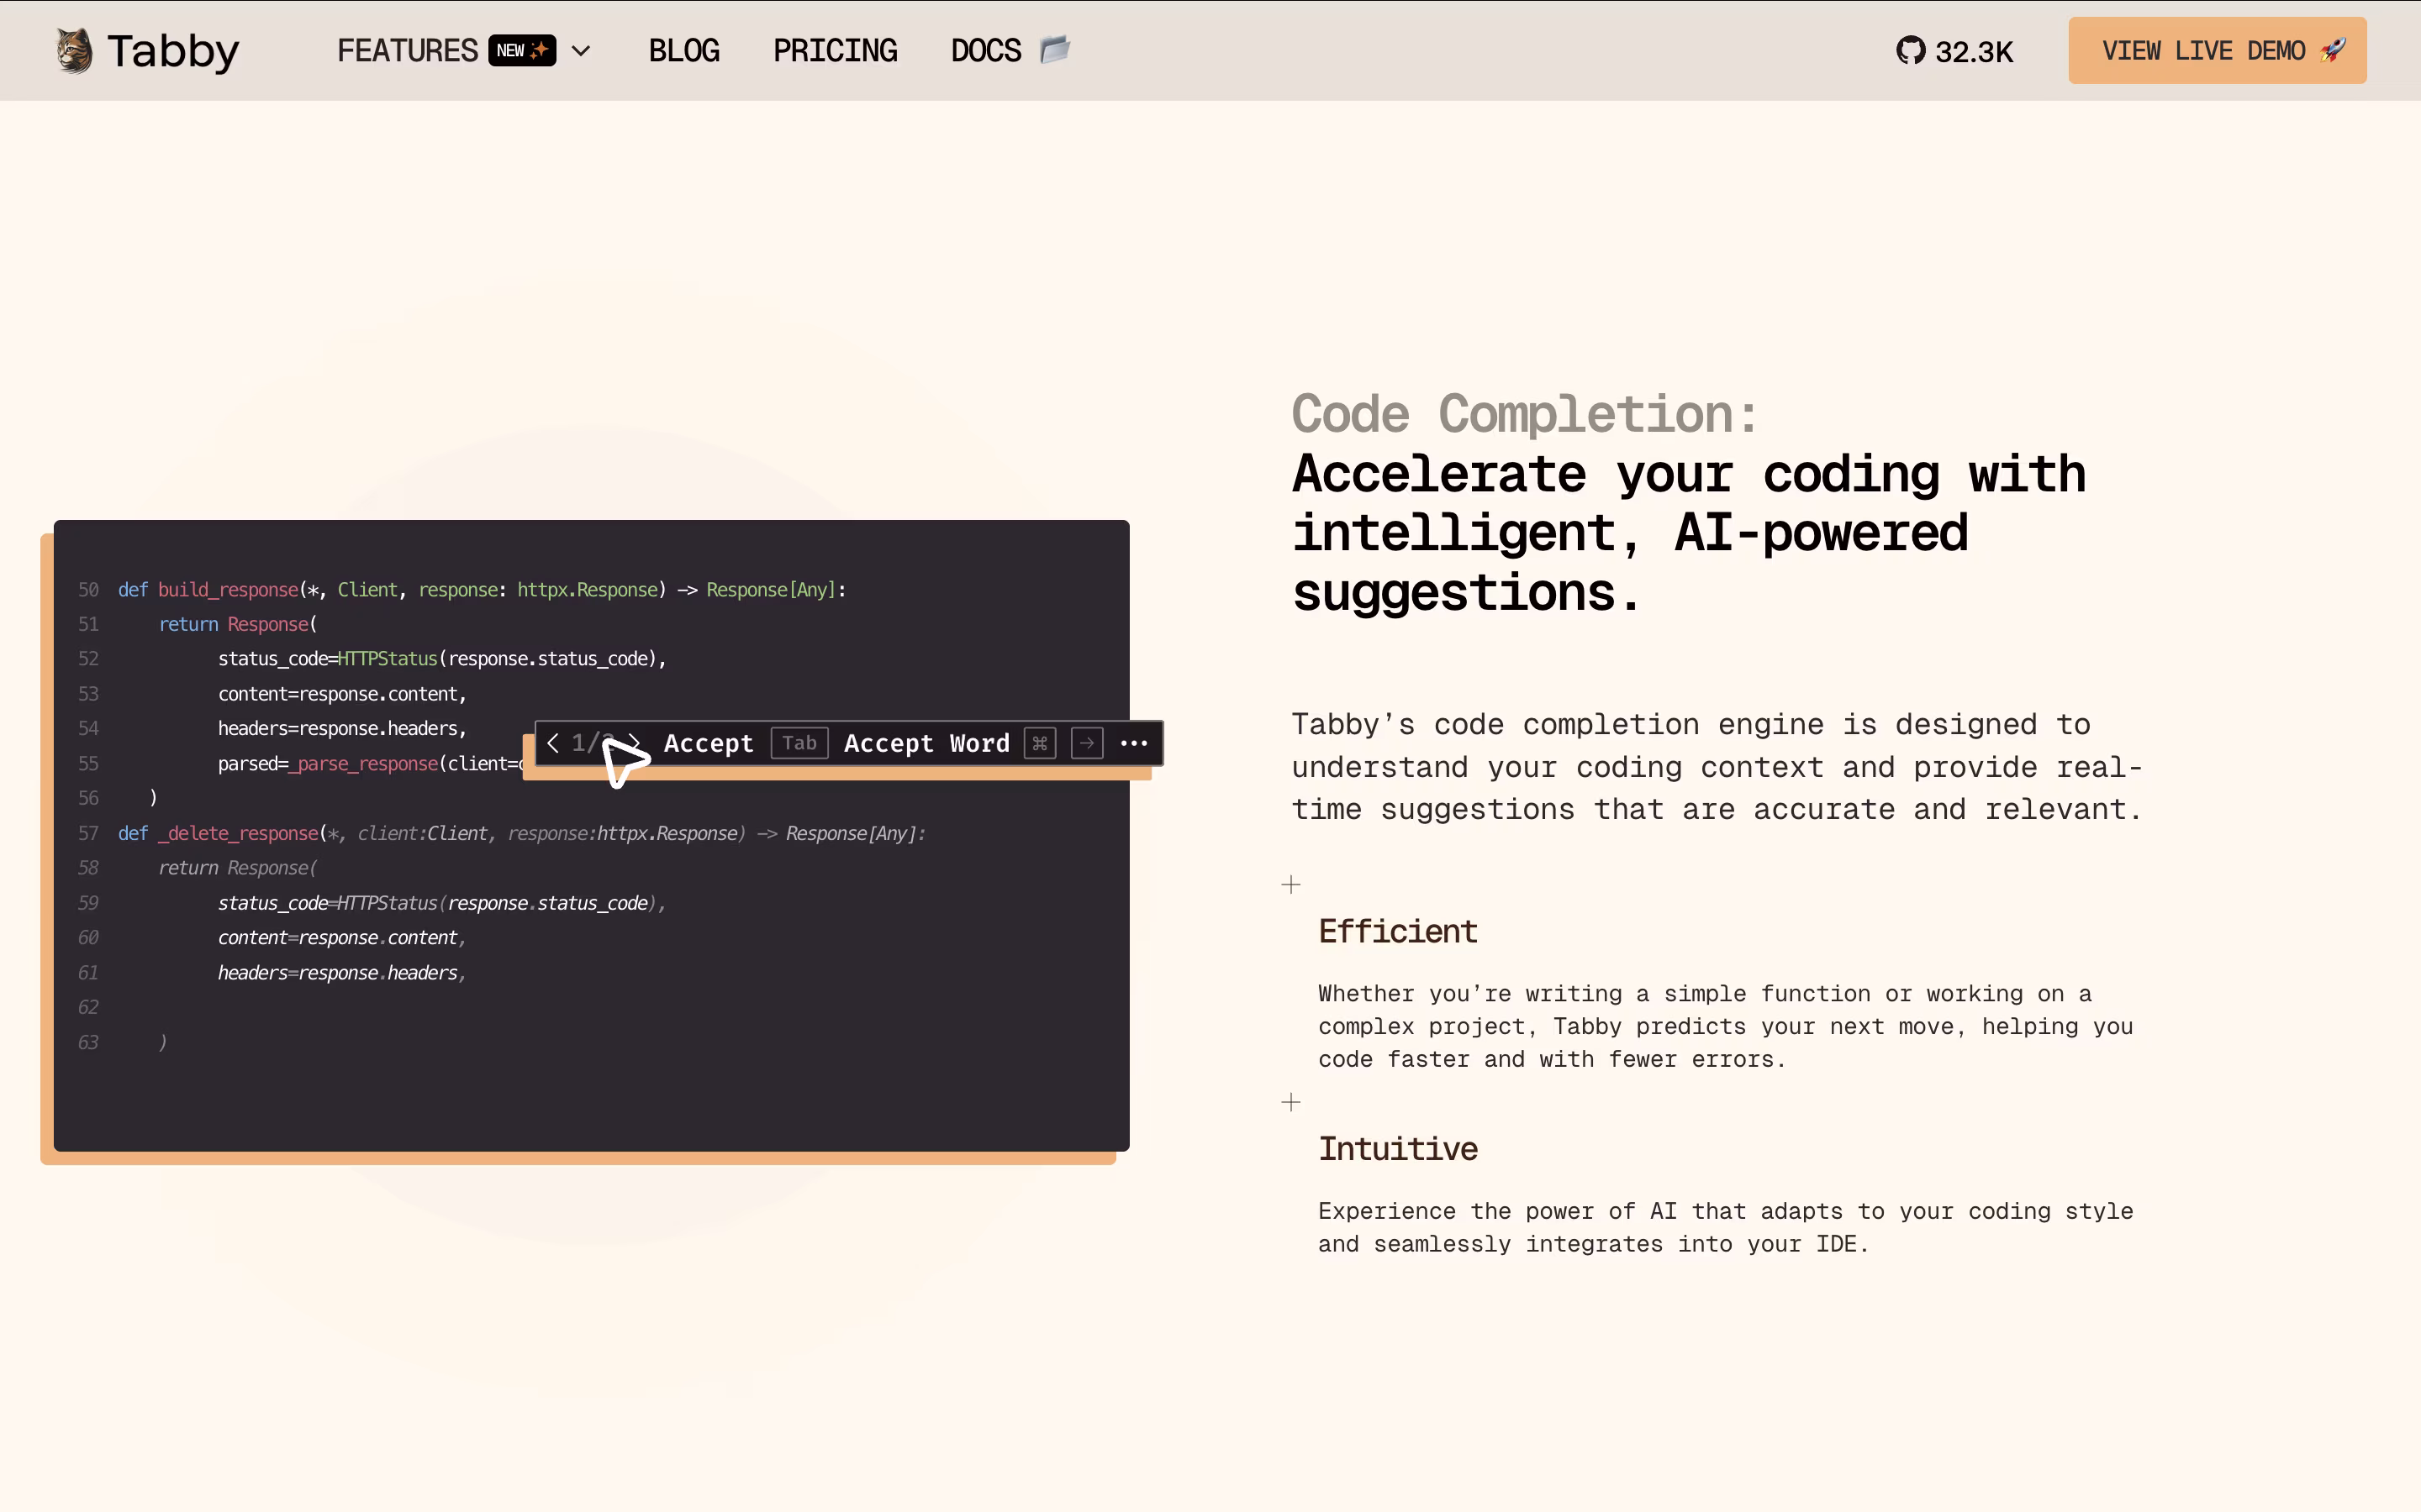Screen dimensions: 2421x1512
Task: Open the Docs menu link
Action: (x=985, y=50)
